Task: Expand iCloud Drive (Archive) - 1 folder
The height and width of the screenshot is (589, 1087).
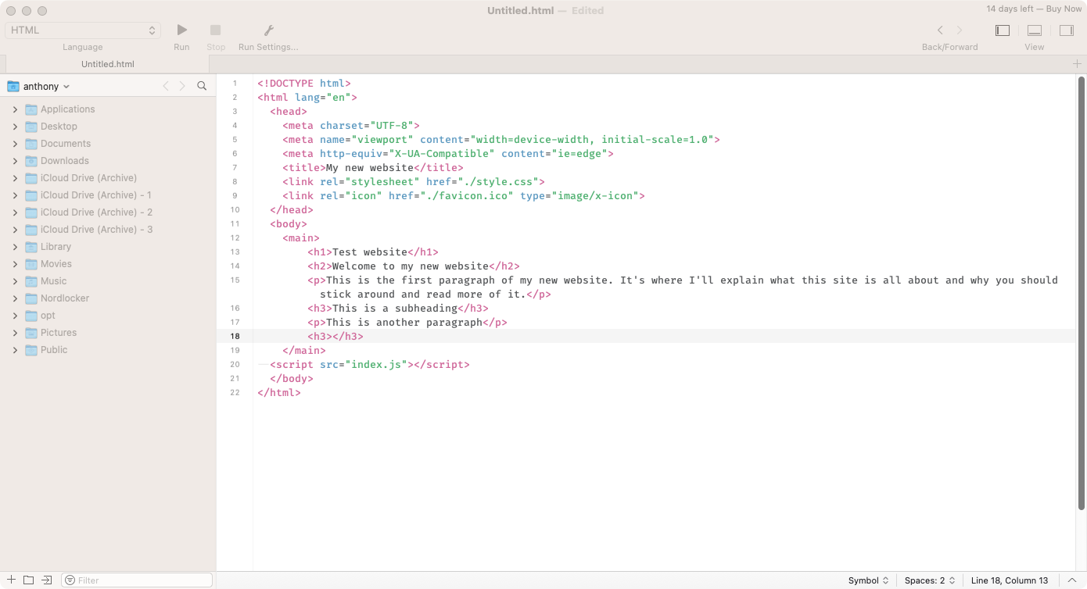Action: [15, 195]
